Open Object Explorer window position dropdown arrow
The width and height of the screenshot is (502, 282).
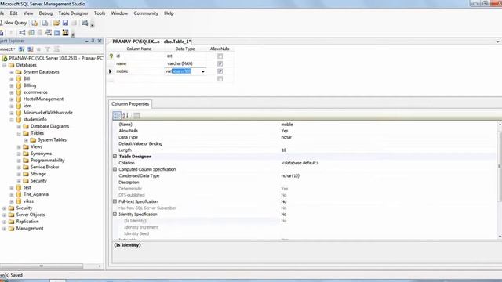tap(86, 42)
